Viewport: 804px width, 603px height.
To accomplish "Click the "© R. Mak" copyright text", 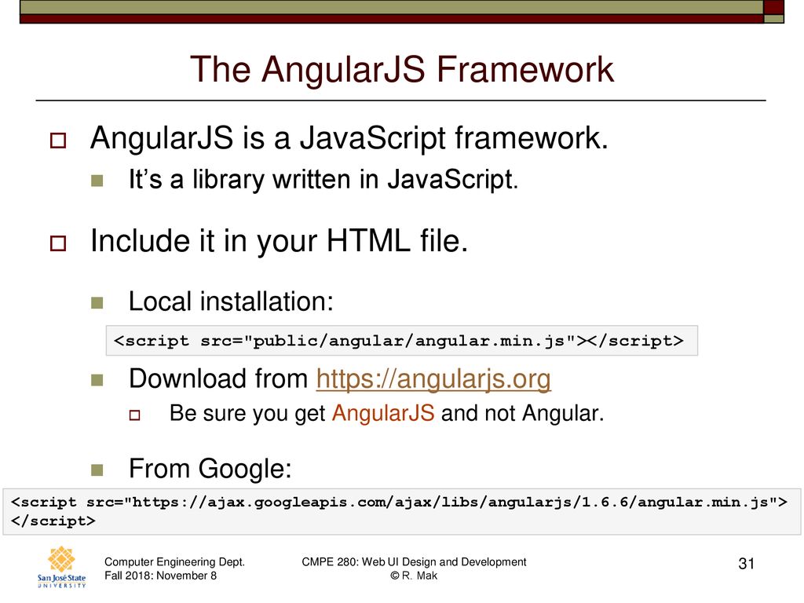I will coord(414,576).
